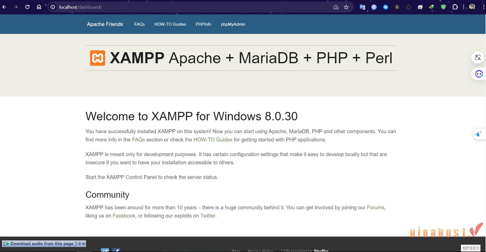Open the FAQs navigation item
The width and height of the screenshot is (486, 252).
point(139,24)
